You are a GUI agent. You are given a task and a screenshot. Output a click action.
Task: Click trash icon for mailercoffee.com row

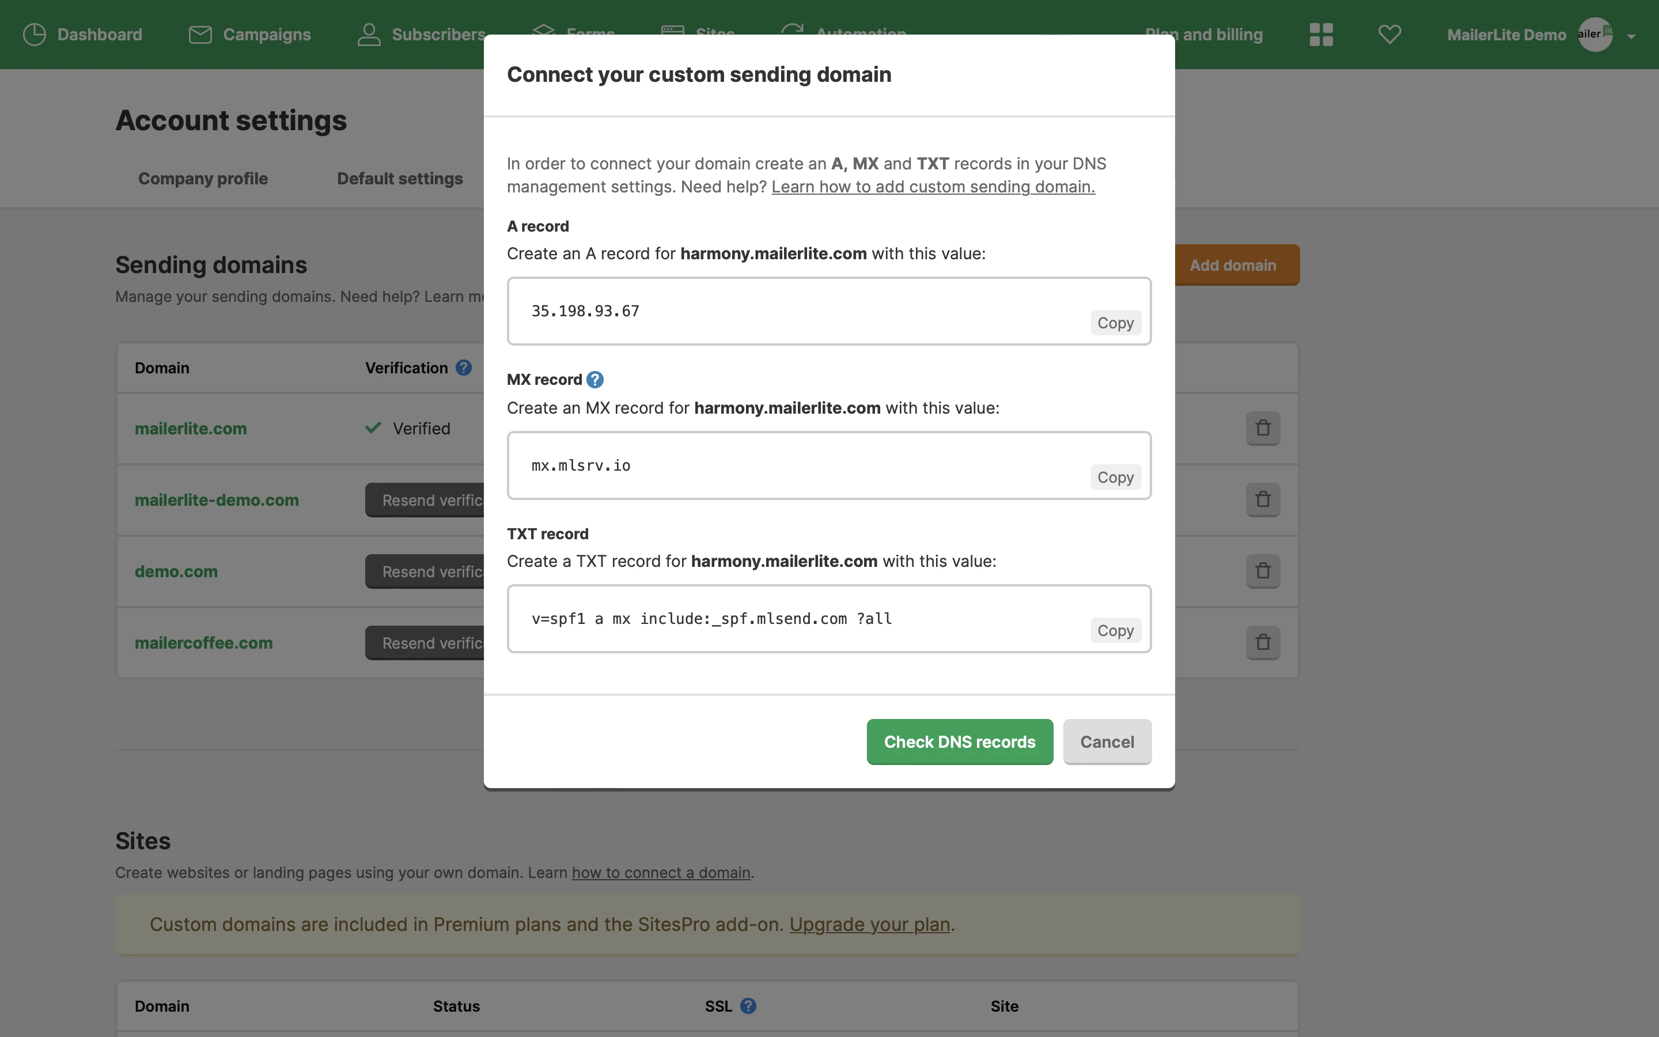(x=1262, y=642)
